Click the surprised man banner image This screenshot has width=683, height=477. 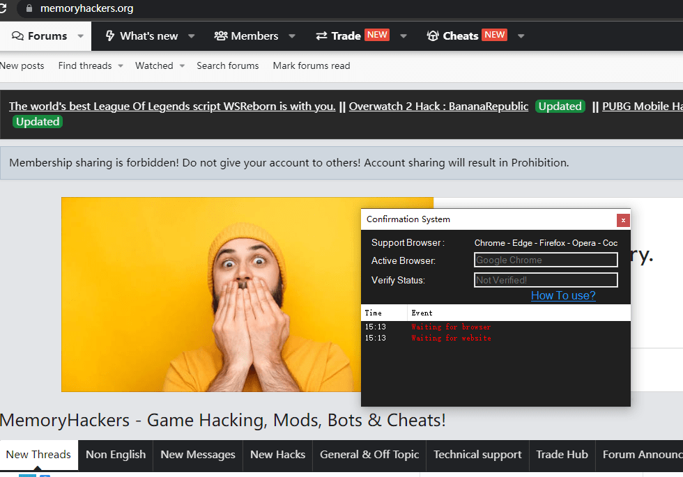[x=211, y=294]
